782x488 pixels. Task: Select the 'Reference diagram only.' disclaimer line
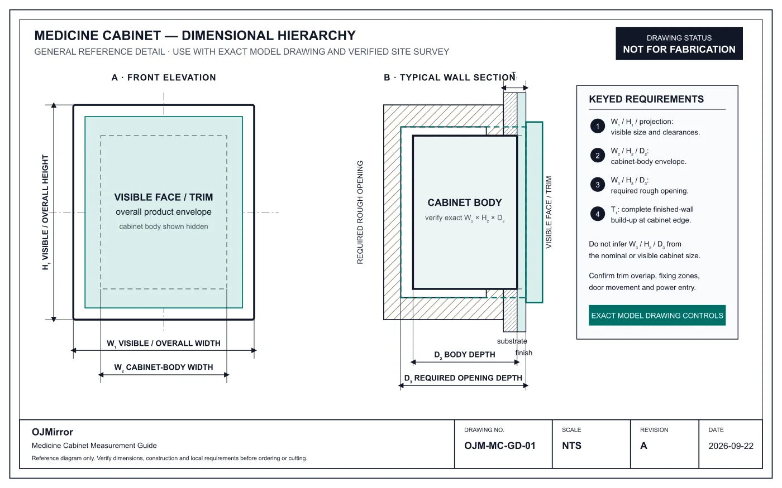[169, 458]
